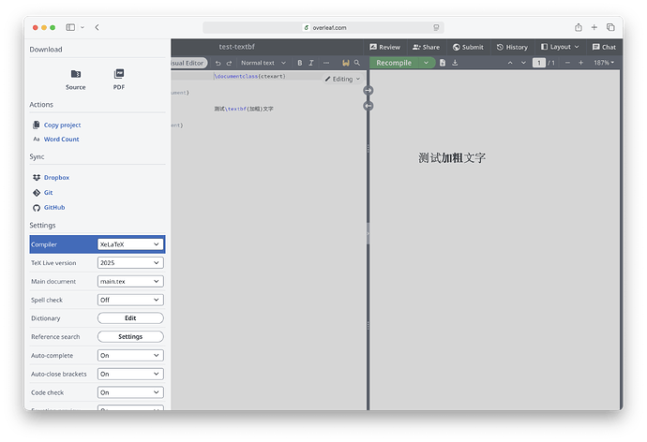Open the Review tab
This screenshot has width=647, height=442.
click(385, 47)
